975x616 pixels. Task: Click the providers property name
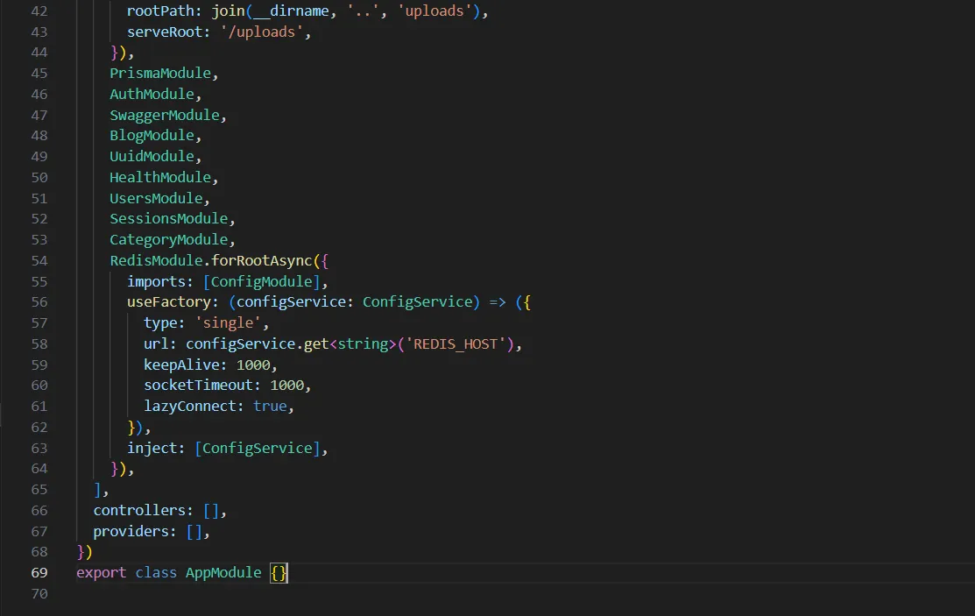131,531
